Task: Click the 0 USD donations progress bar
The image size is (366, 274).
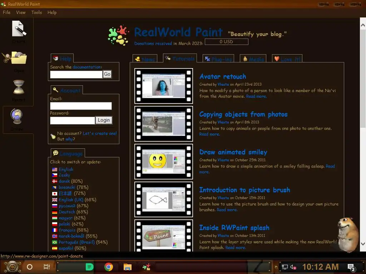Action: [x=226, y=42]
